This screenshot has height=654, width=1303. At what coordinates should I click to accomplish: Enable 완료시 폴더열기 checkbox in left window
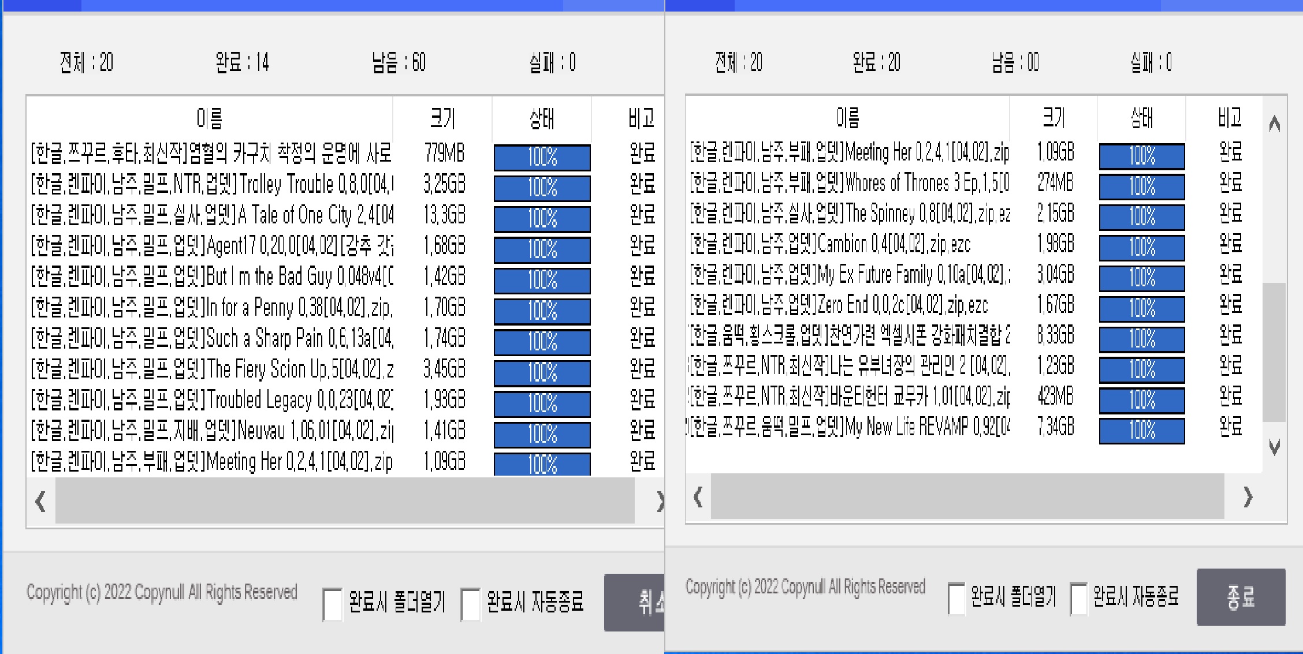(x=332, y=604)
